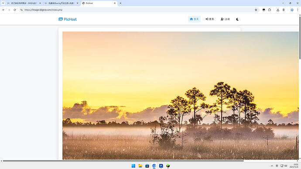Screen dimensions: 301x169
Task: Open the browser downloads icon
Action: tap(278, 10)
